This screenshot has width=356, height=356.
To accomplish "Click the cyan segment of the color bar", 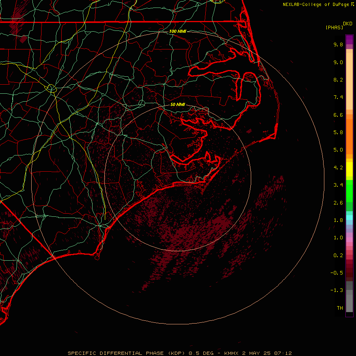I will coord(349,218).
